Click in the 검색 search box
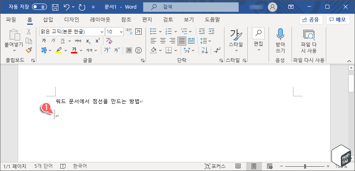355x171 pixels. click(x=191, y=7)
